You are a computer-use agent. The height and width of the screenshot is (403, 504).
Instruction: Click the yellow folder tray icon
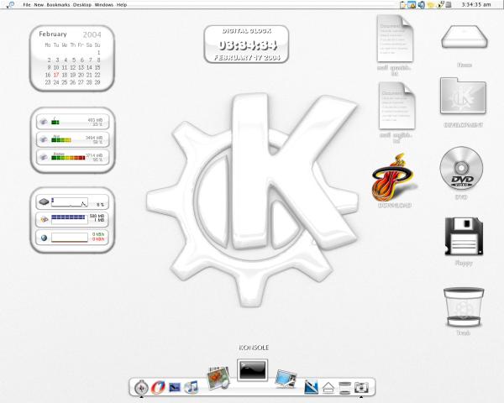point(431,5)
